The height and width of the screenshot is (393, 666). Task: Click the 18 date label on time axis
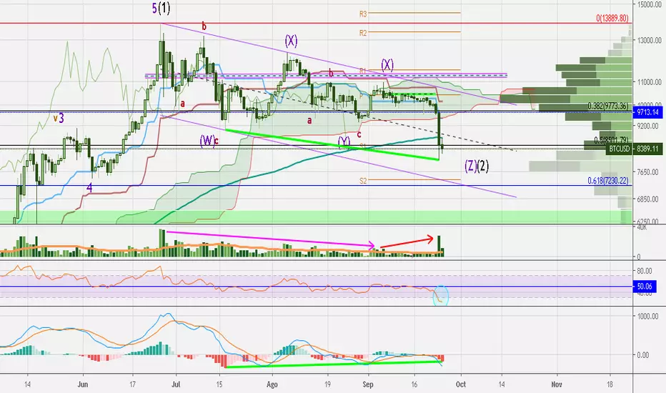click(x=610, y=384)
